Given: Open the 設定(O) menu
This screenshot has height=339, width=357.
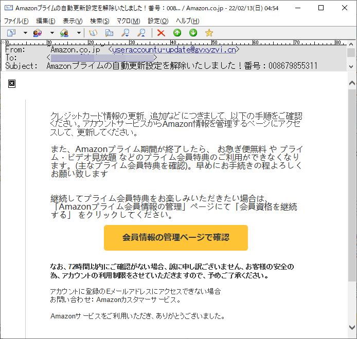Looking at the screenshot, I should point(158,21).
